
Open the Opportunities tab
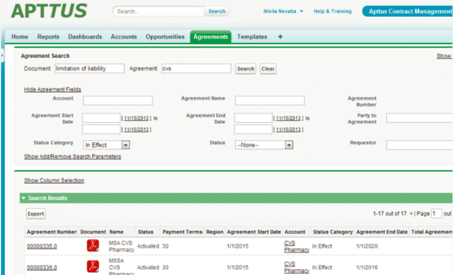pos(165,37)
